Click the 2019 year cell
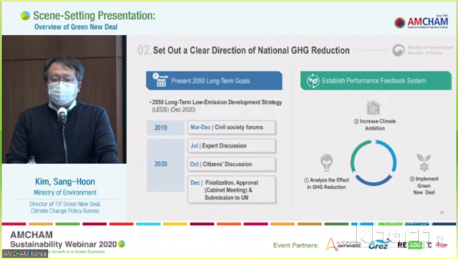Viewport: 458px width, 259px height. 166,128
